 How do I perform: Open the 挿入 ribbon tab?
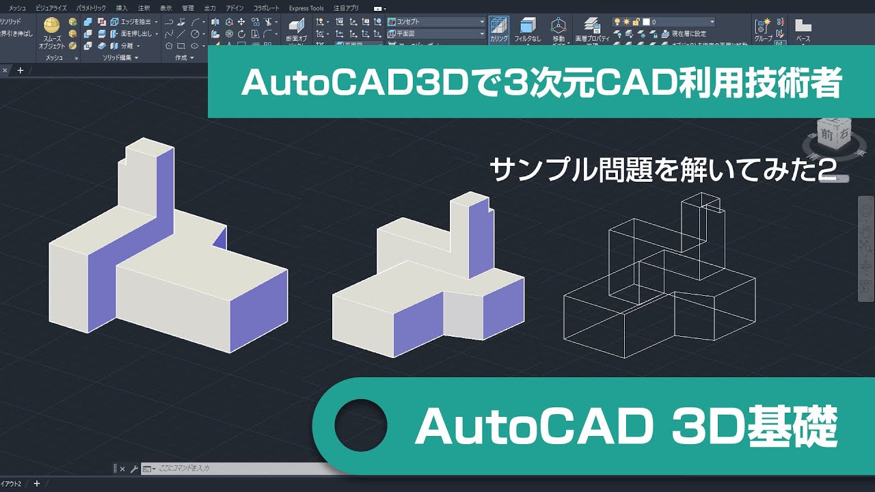pyautogui.click(x=122, y=8)
